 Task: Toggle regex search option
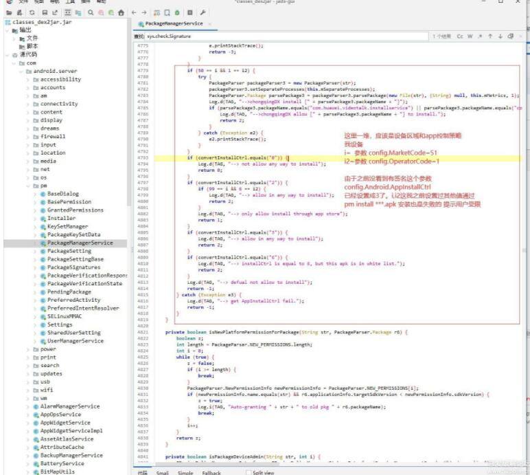(480, 36)
